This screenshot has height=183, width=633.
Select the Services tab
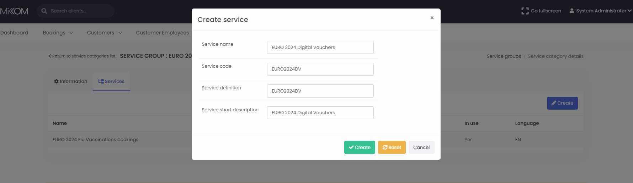[111, 82]
